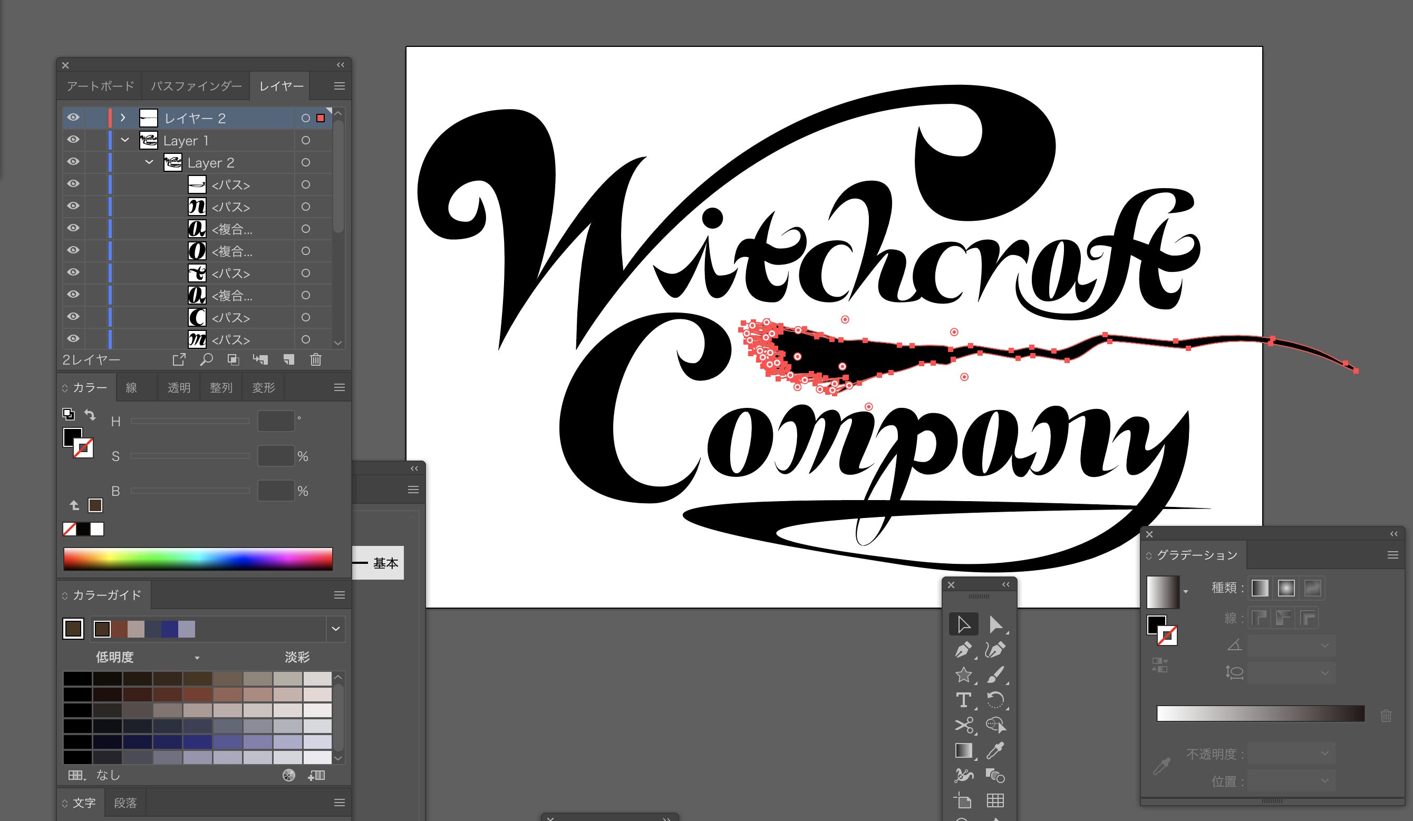The height and width of the screenshot is (821, 1413).
Task: Expand the レイヤー 2 layer contents
Action: point(123,118)
